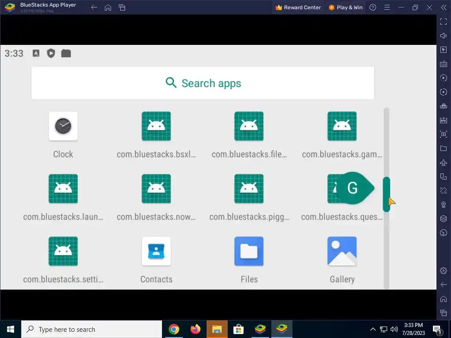The image size is (451, 338).
Task: Open set location pin icon in sidebar
Action: (x=444, y=205)
